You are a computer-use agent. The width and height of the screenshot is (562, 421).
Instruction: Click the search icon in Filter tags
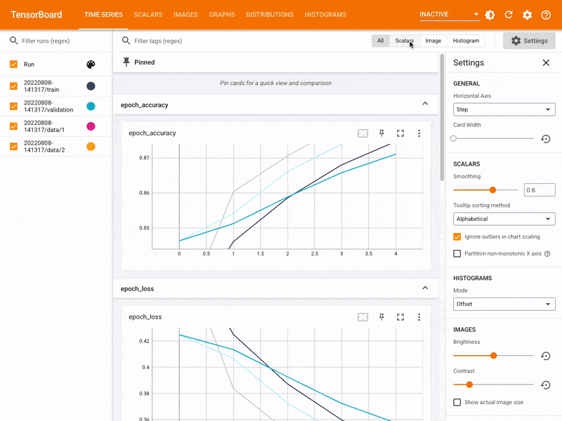pos(126,41)
